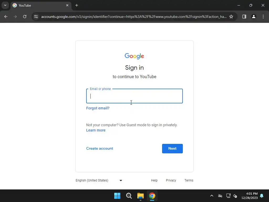The image size is (269, 202).
Task: Open Windows Start menu
Action: [x=117, y=196]
